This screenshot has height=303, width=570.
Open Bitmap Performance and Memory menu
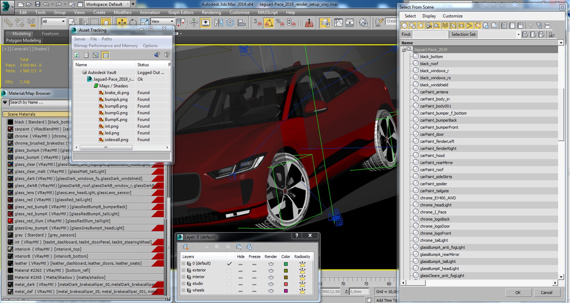106,46
